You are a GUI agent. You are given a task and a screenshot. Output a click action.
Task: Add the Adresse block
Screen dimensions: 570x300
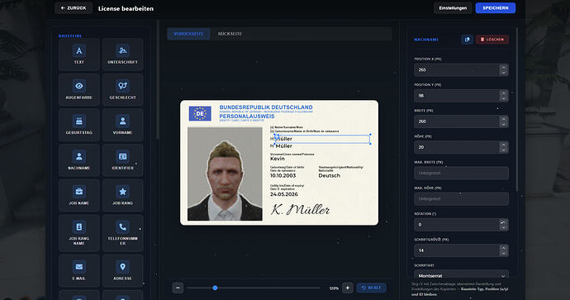122,270
